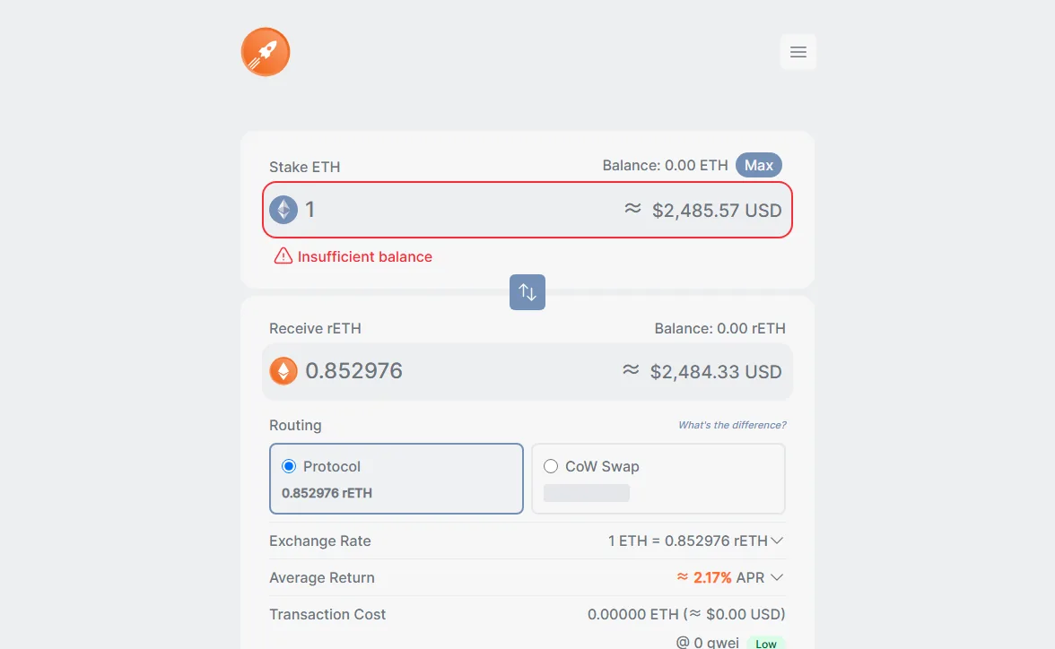Click the "Routing" section label
The width and height of the screenshot is (1055, 649).
(x=295, y=425)
